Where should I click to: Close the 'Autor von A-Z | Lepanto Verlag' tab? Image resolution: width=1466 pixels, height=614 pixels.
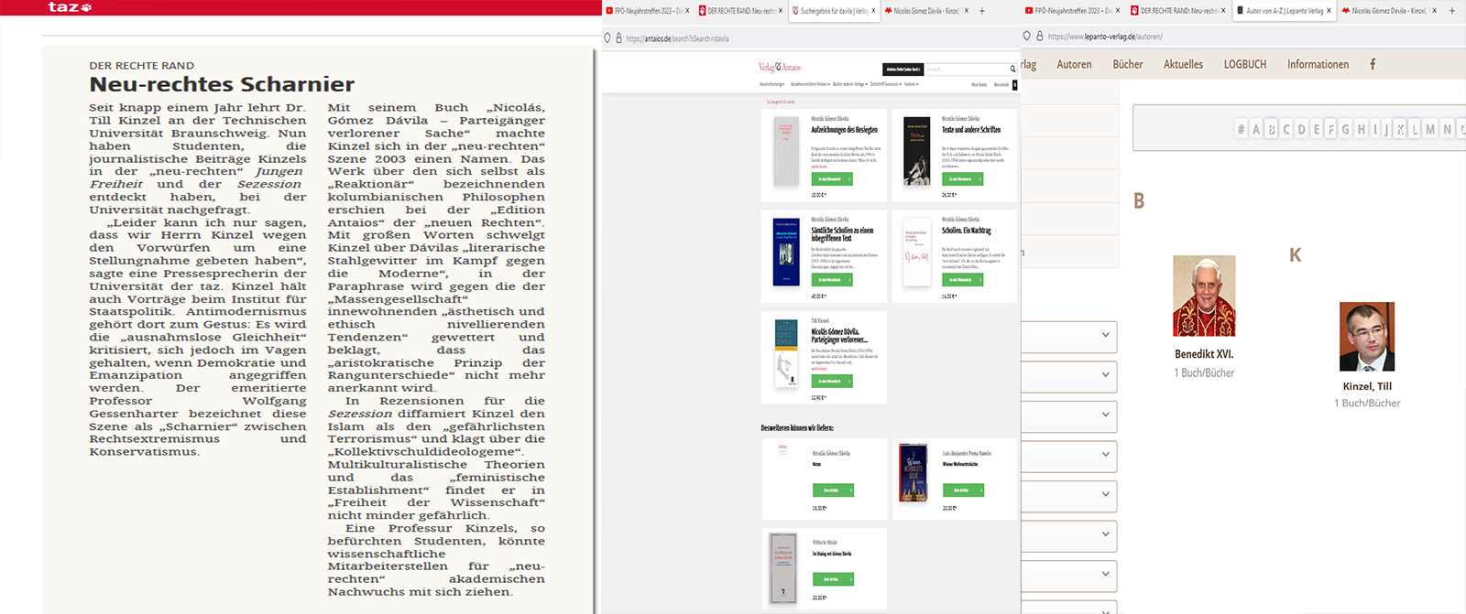[x=1329, y=11]
